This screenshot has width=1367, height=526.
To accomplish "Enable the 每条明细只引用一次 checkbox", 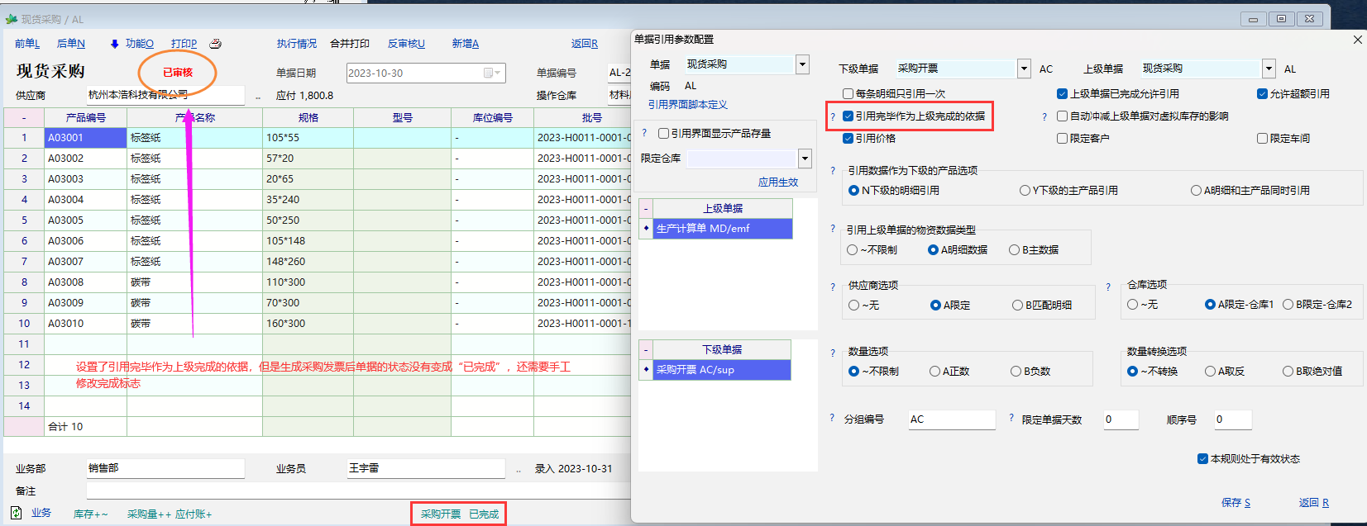I will pyautogui.click(x=848, y=94).
